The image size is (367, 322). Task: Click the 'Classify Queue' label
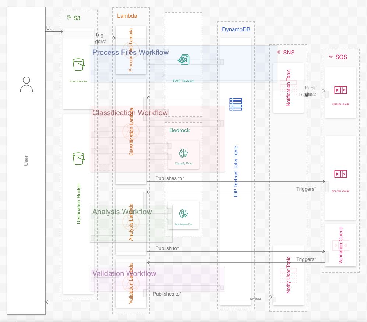click(340, 104)
